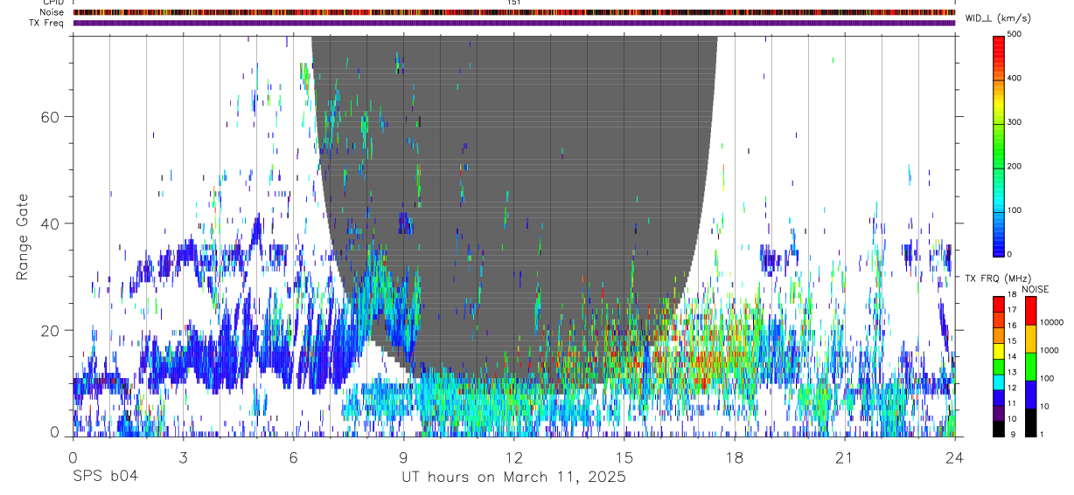Click the 300 tick on the WID color bar
This screenshot has height=495, width=1074.
pyautogui.click(x=1015, y=122)
